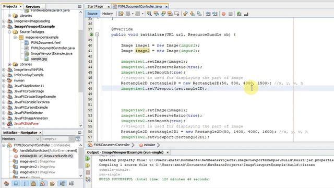The height and width of the screenshot is (188, 334).
Task: Click re-run with different parameters icon in Output
Action: point(88,166)
